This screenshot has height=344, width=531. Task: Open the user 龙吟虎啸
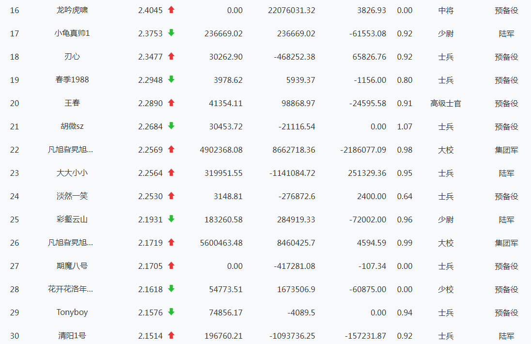(x=72, y=10)
